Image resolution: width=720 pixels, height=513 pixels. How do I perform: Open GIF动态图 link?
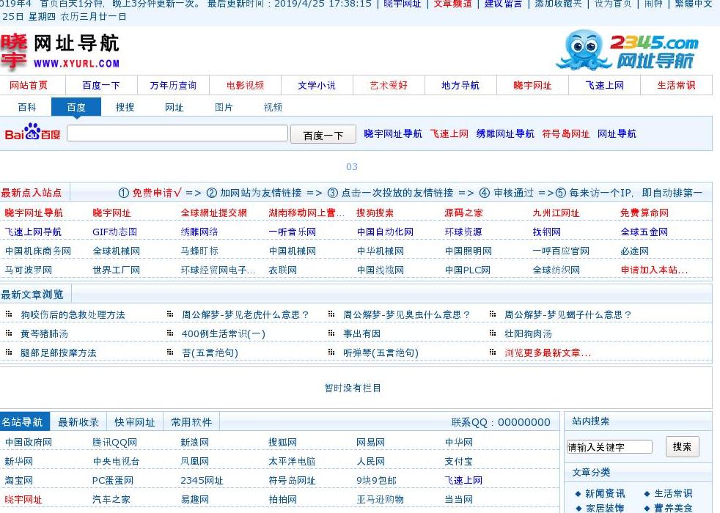pyautogui.click(x=115, y=232)
